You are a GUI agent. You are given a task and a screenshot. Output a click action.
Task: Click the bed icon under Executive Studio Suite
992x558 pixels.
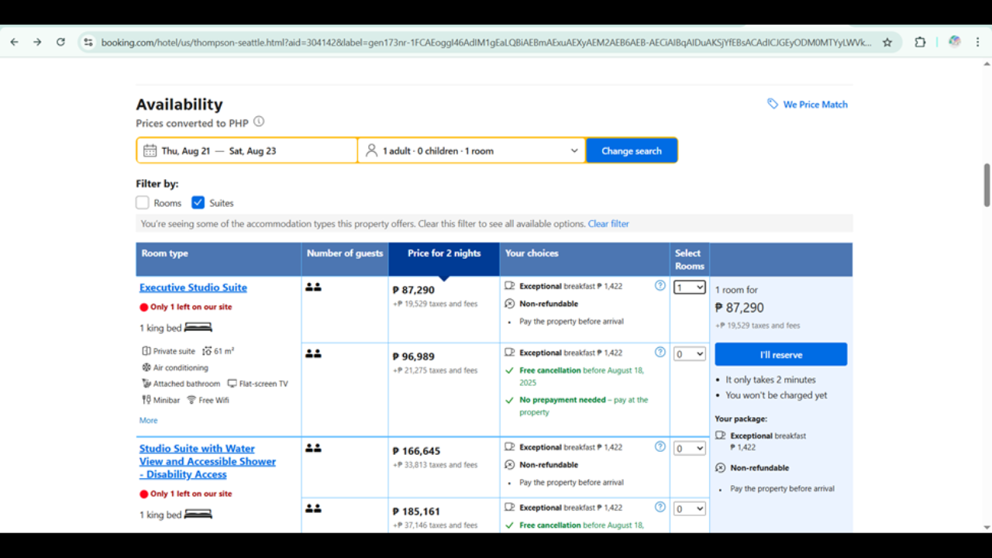[198, 327]
